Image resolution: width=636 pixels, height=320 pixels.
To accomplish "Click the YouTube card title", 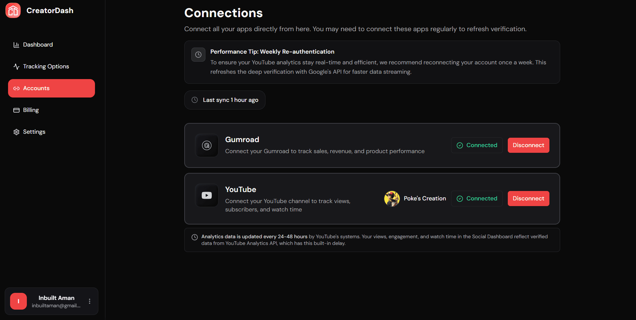I will (x=241, y=190).
